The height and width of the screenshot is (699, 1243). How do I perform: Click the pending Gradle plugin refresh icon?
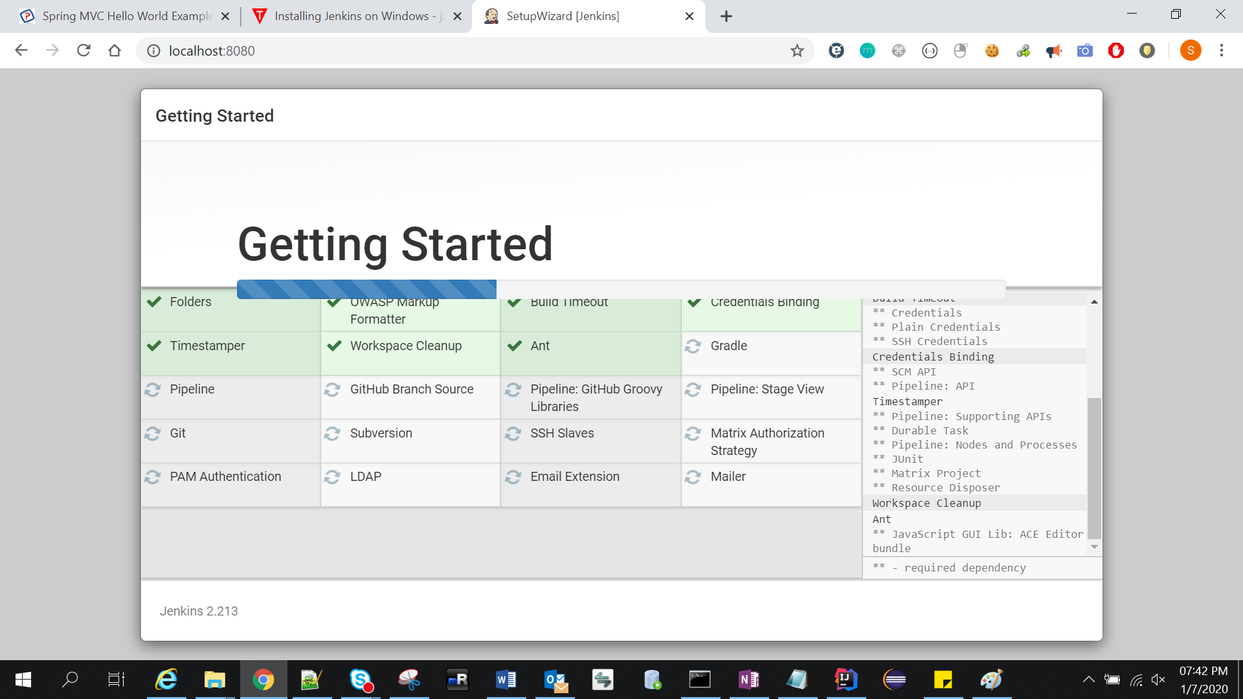point(693,346)
